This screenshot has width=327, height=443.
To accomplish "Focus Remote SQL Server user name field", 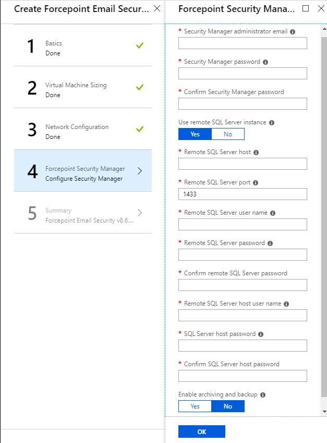I will pos(243,224).
